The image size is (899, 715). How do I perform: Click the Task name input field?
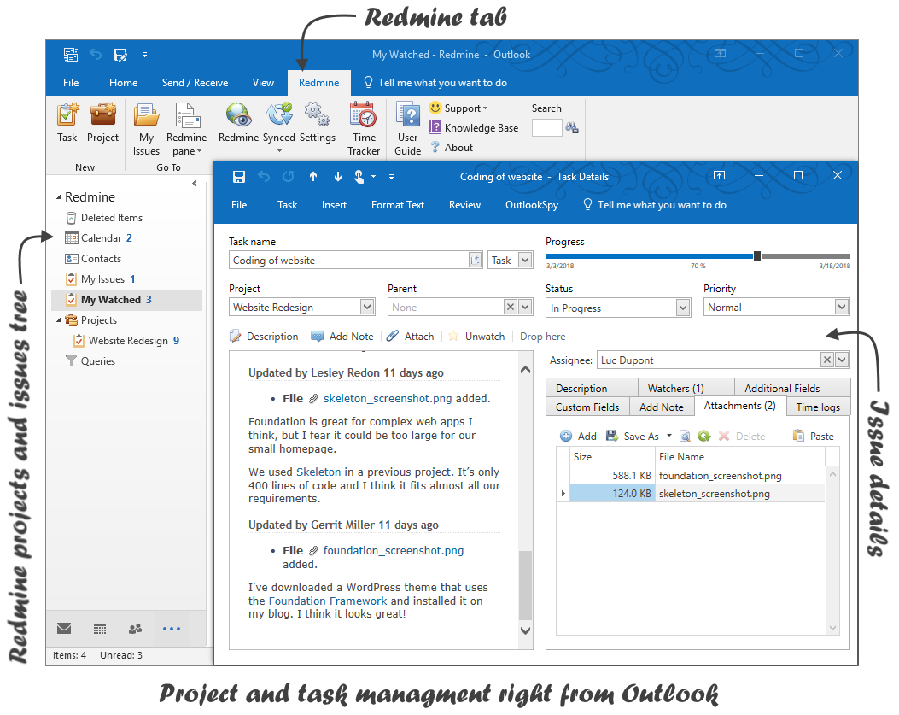[x=349, y=260]
